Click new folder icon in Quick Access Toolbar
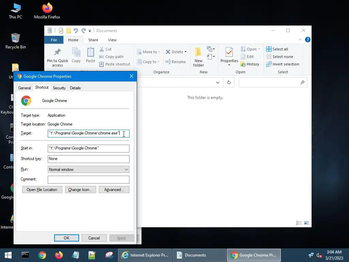The width and height of the screenshot is (349, 262). pyautogui.click(x=69, y=30)
